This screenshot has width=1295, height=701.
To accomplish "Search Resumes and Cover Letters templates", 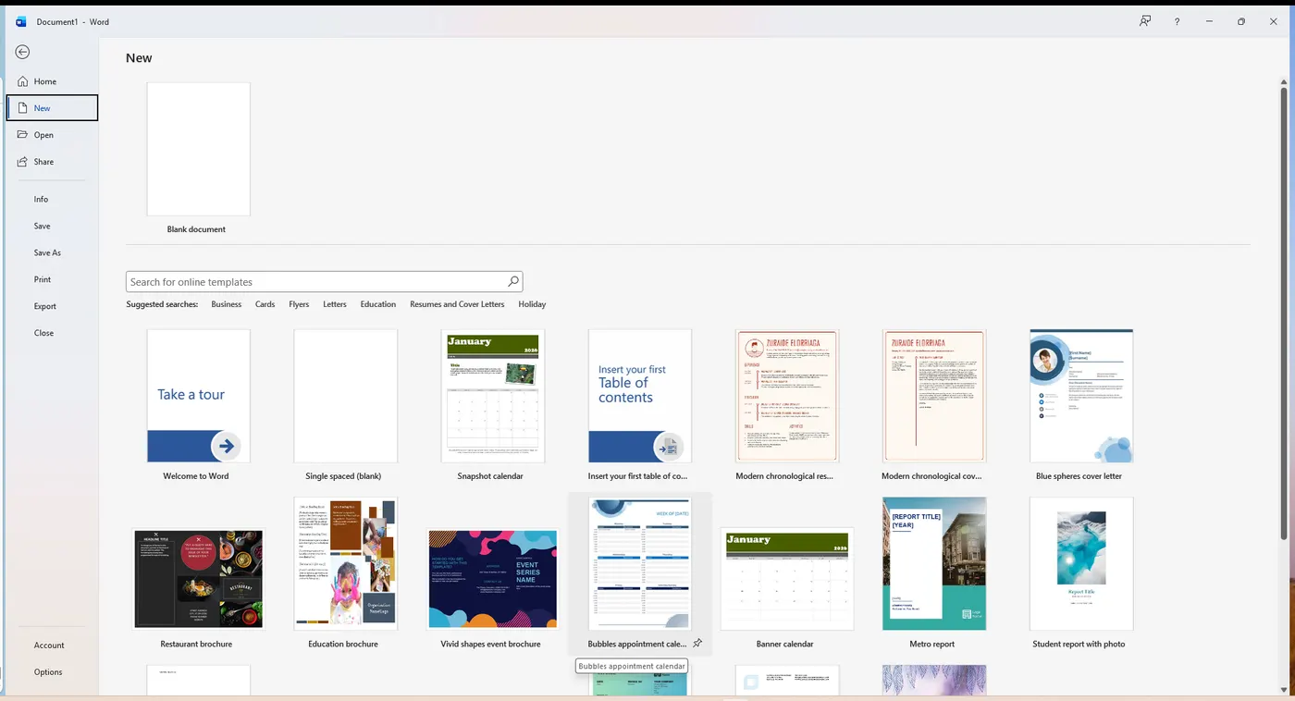I will tap(457, 304).
